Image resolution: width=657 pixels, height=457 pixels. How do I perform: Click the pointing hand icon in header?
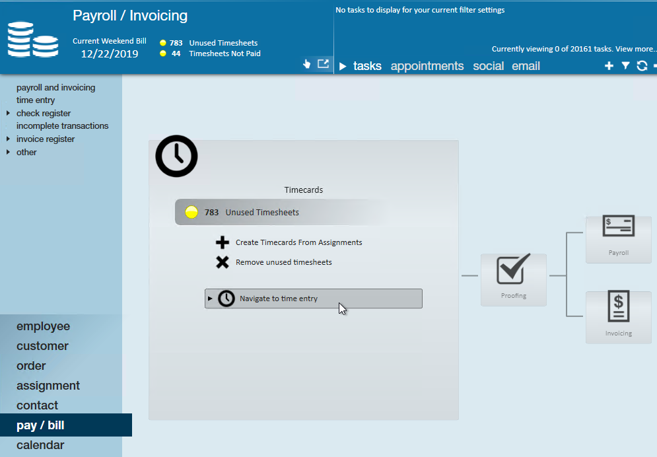307,63
